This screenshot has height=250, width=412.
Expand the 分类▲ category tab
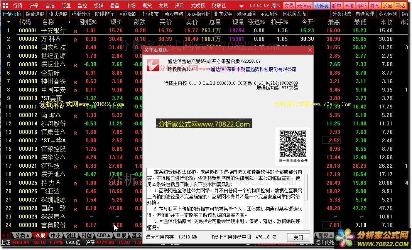tap(22, 235)
